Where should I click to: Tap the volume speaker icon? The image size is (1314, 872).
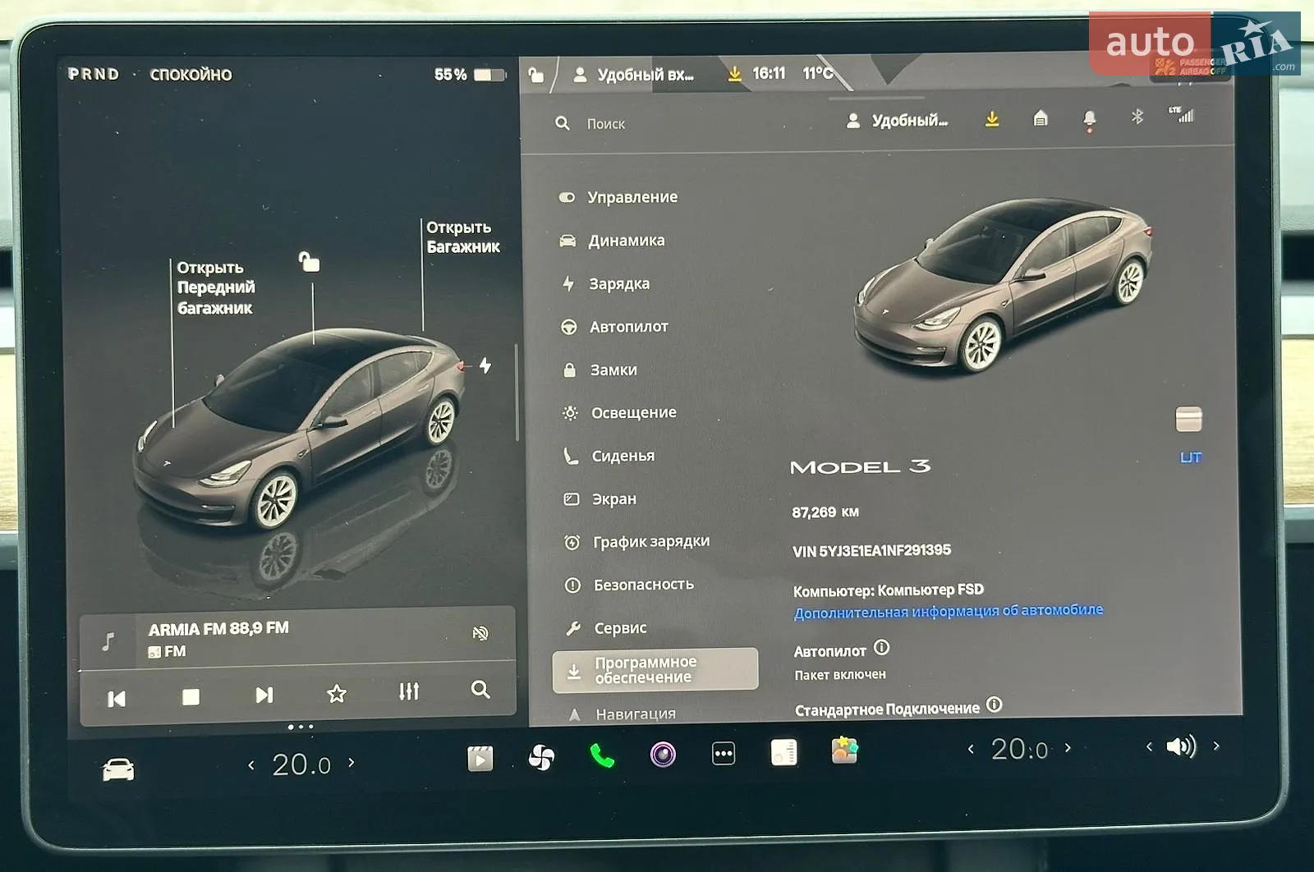coord(1181,746)
